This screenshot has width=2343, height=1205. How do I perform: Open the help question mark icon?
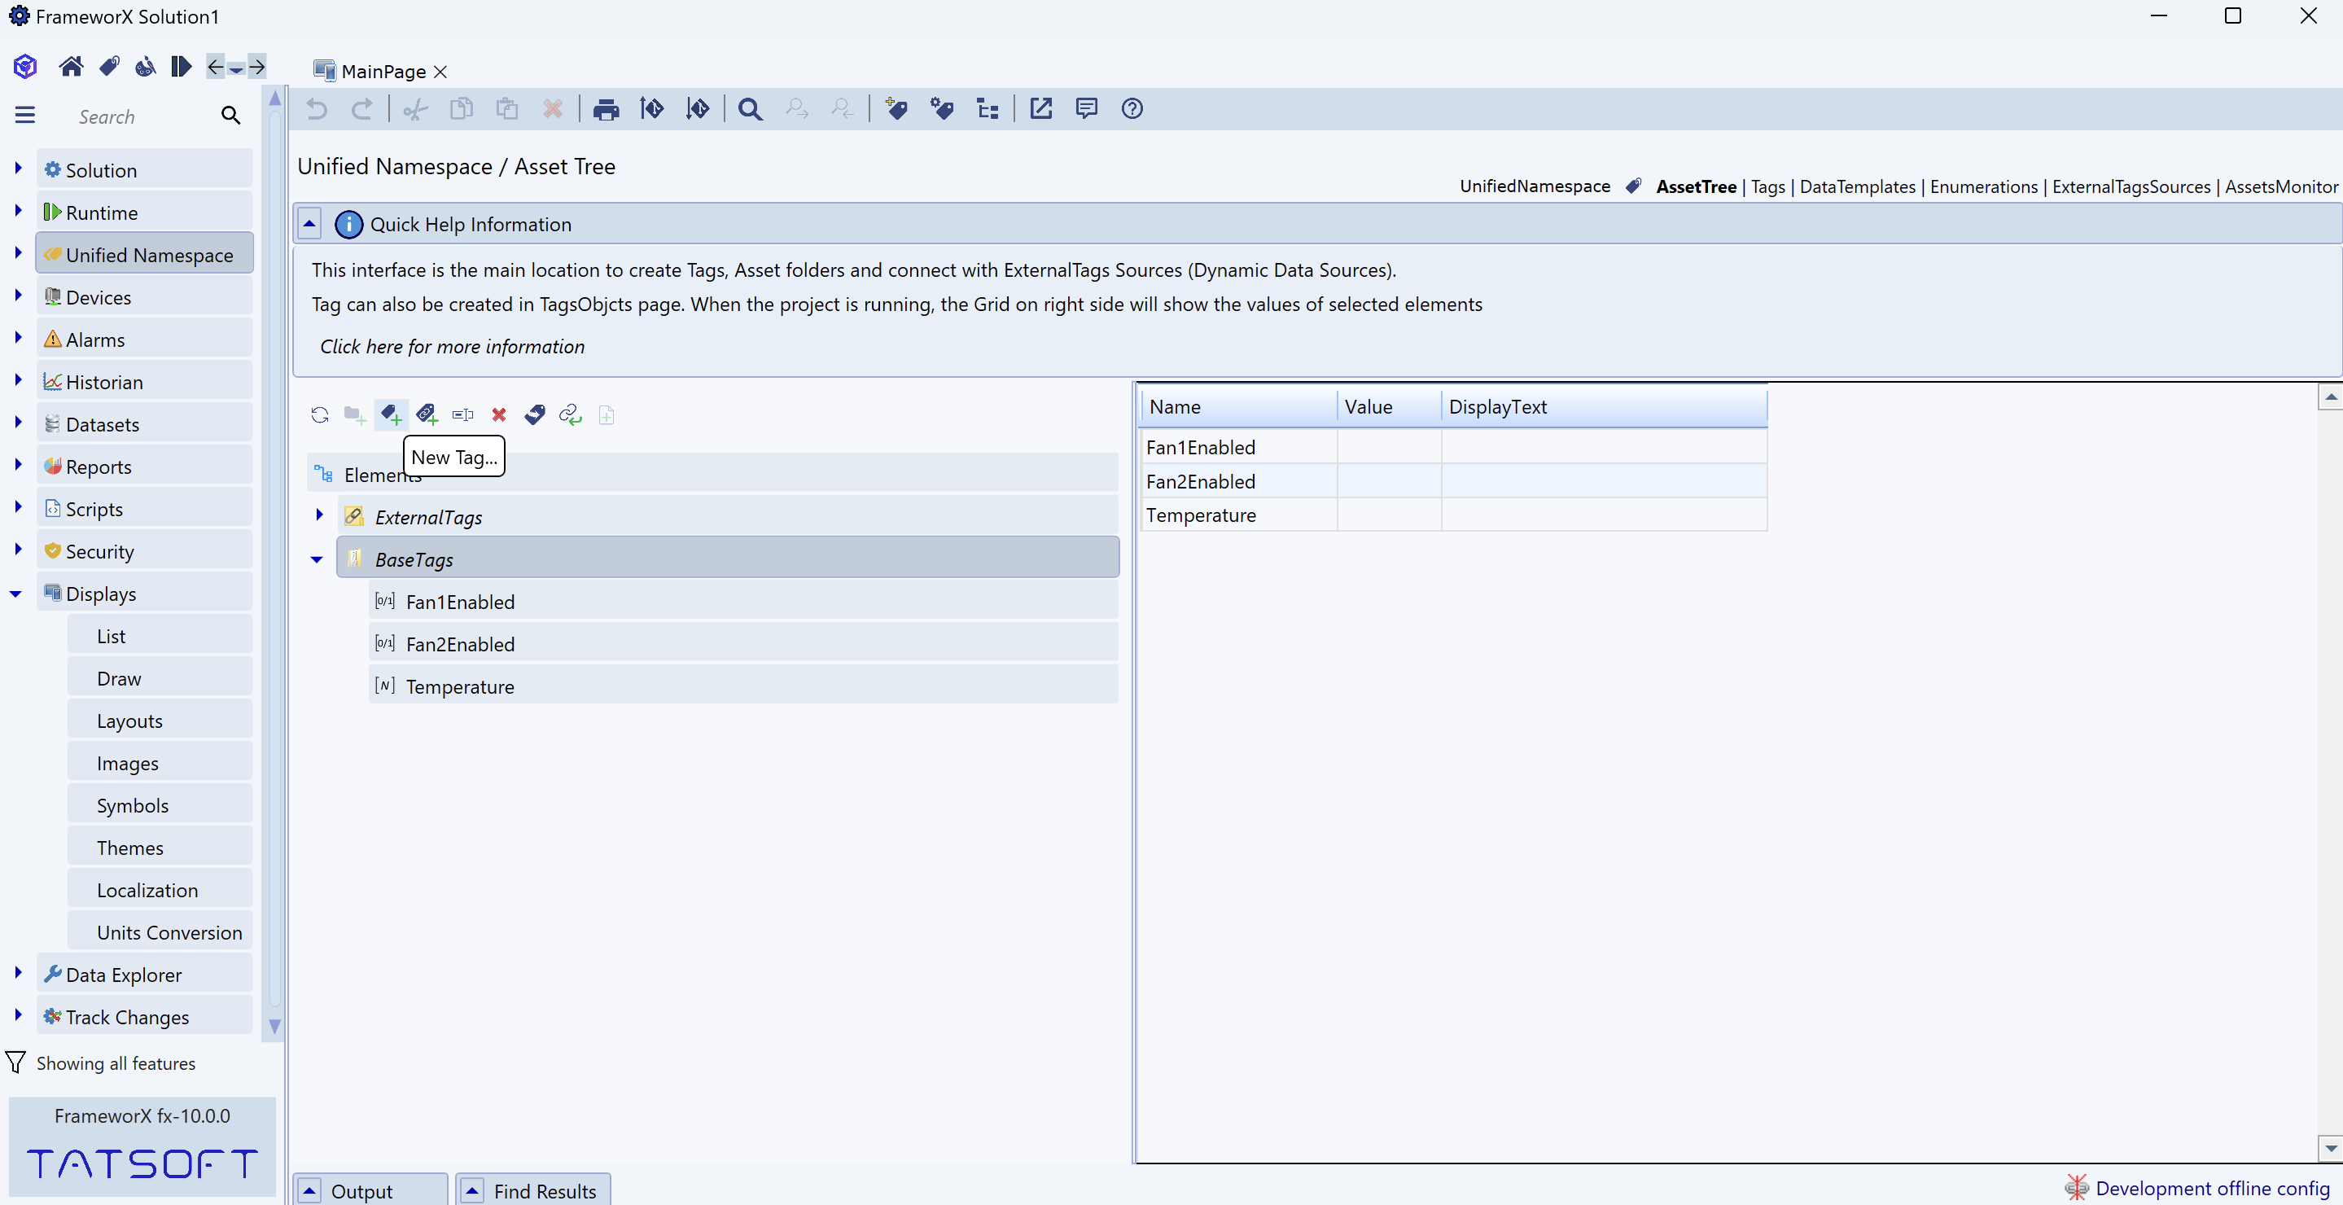[x=1132, y=109]
